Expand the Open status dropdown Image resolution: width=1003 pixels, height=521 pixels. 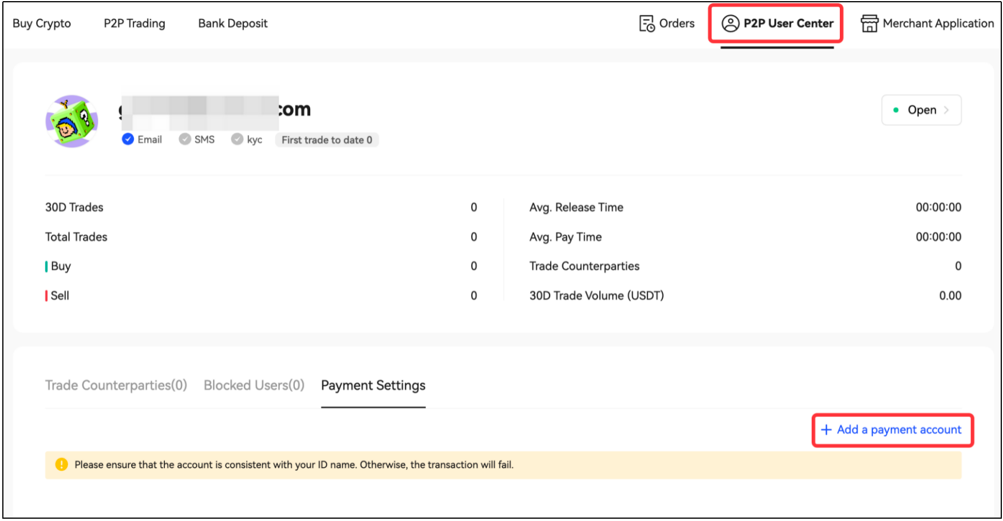point(921,110)
